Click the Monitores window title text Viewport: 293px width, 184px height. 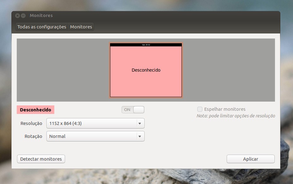41,15
